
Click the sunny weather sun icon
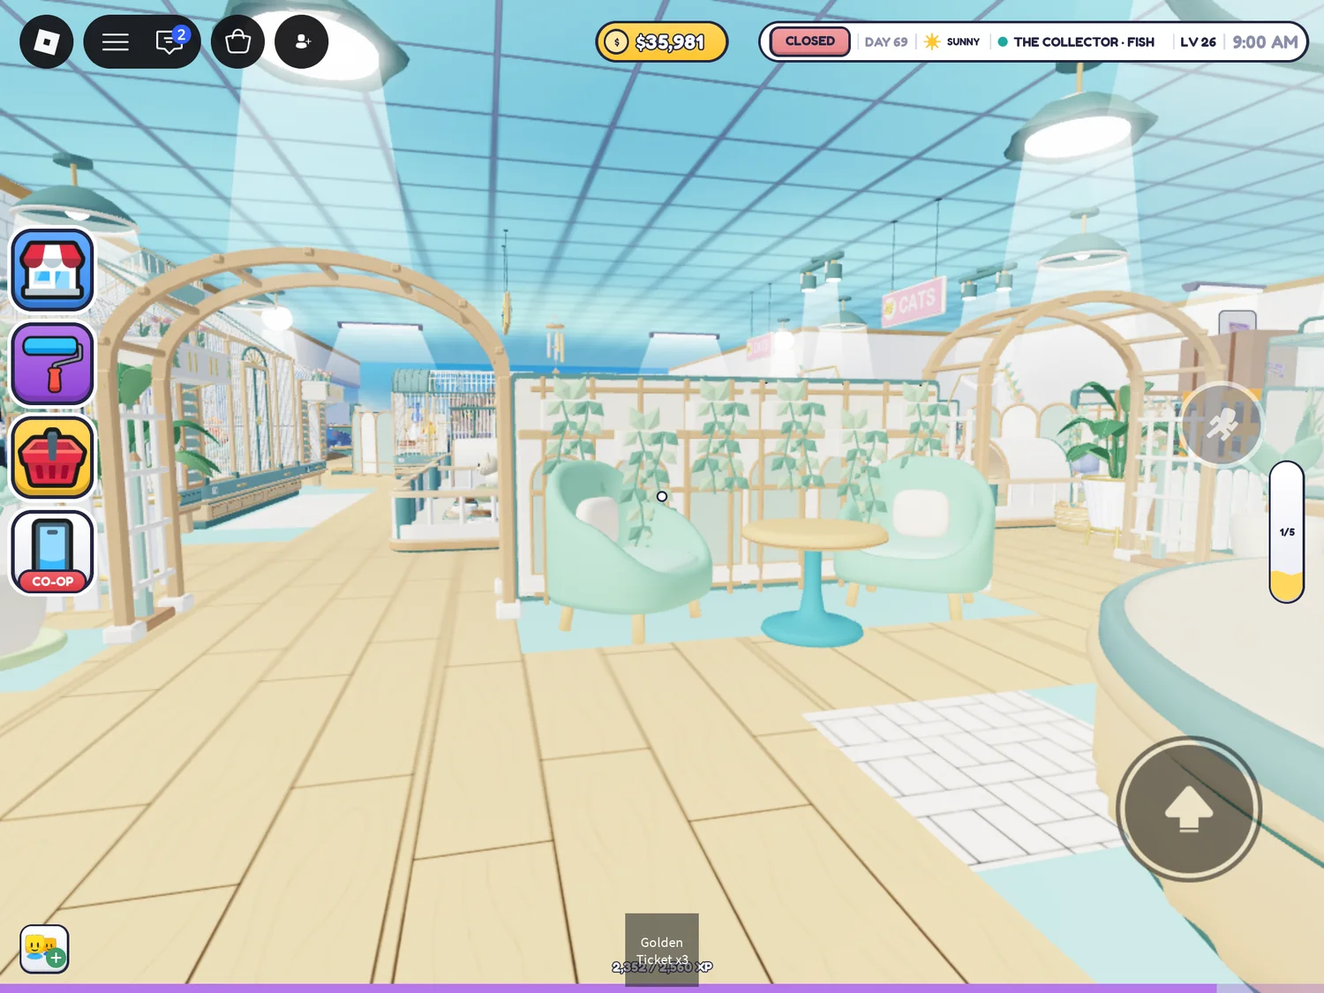click(931, 41)
